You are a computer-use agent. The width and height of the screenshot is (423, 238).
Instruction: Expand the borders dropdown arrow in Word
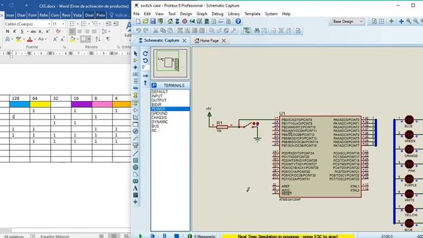(89, 40)
